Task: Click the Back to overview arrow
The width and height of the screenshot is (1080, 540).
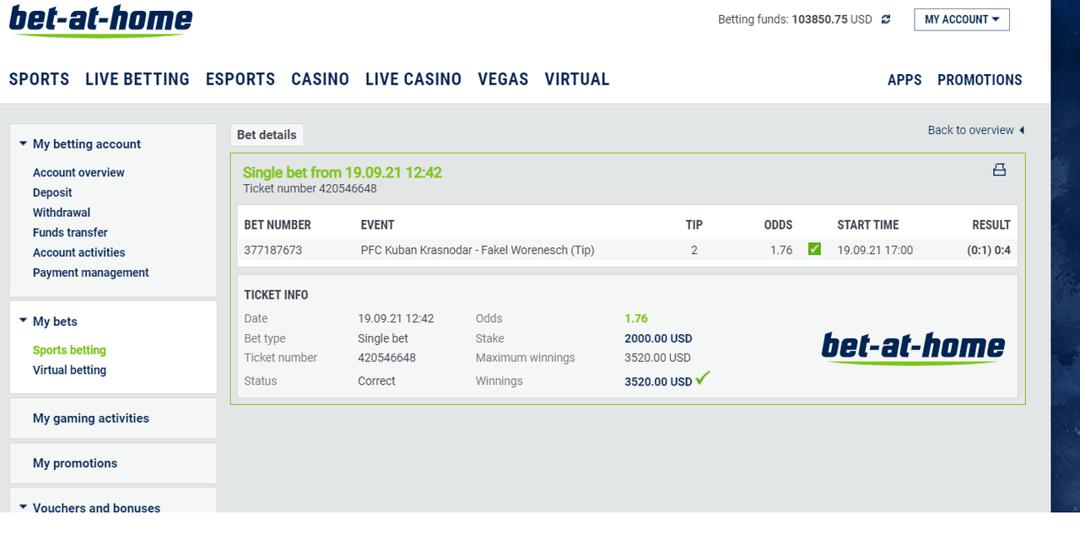Action: coord(1022,130)
